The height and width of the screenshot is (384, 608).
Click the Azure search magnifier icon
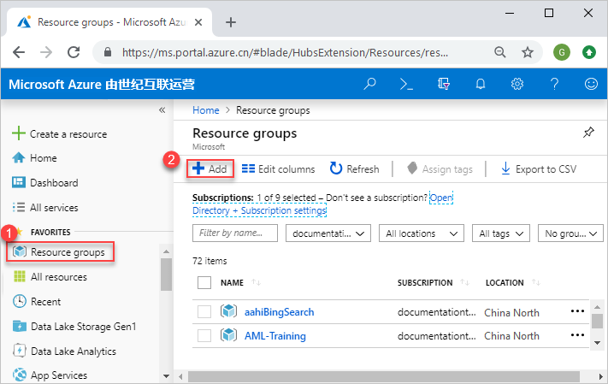point(369,84)
